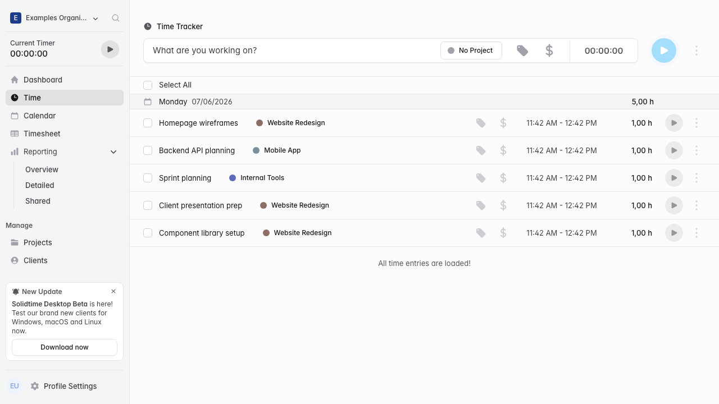Click the Website Redesign color dot on Homepage wireframes

[260, 123]
